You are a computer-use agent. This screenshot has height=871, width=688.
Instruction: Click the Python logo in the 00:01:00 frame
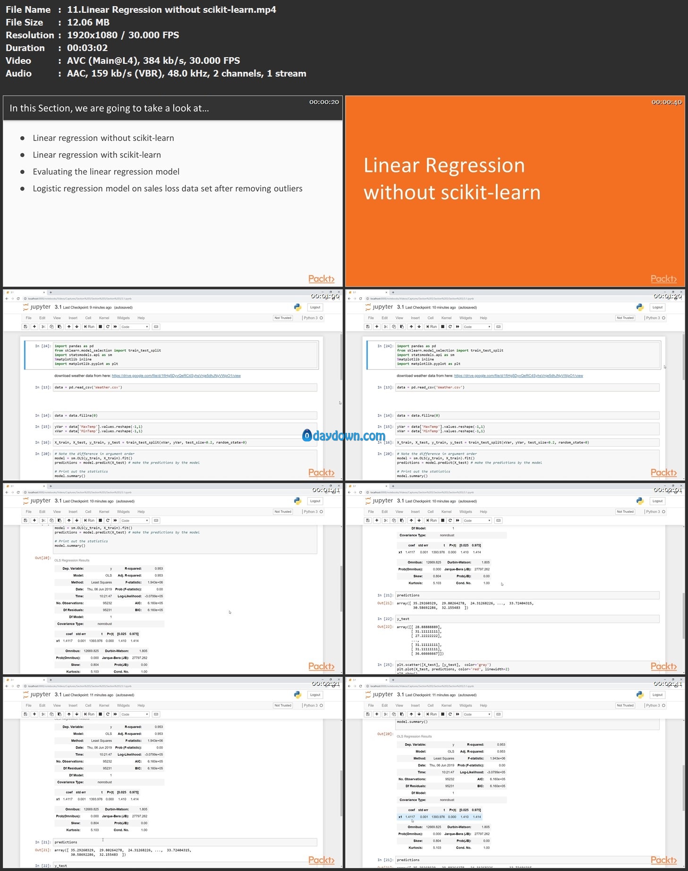coord(297,307)
